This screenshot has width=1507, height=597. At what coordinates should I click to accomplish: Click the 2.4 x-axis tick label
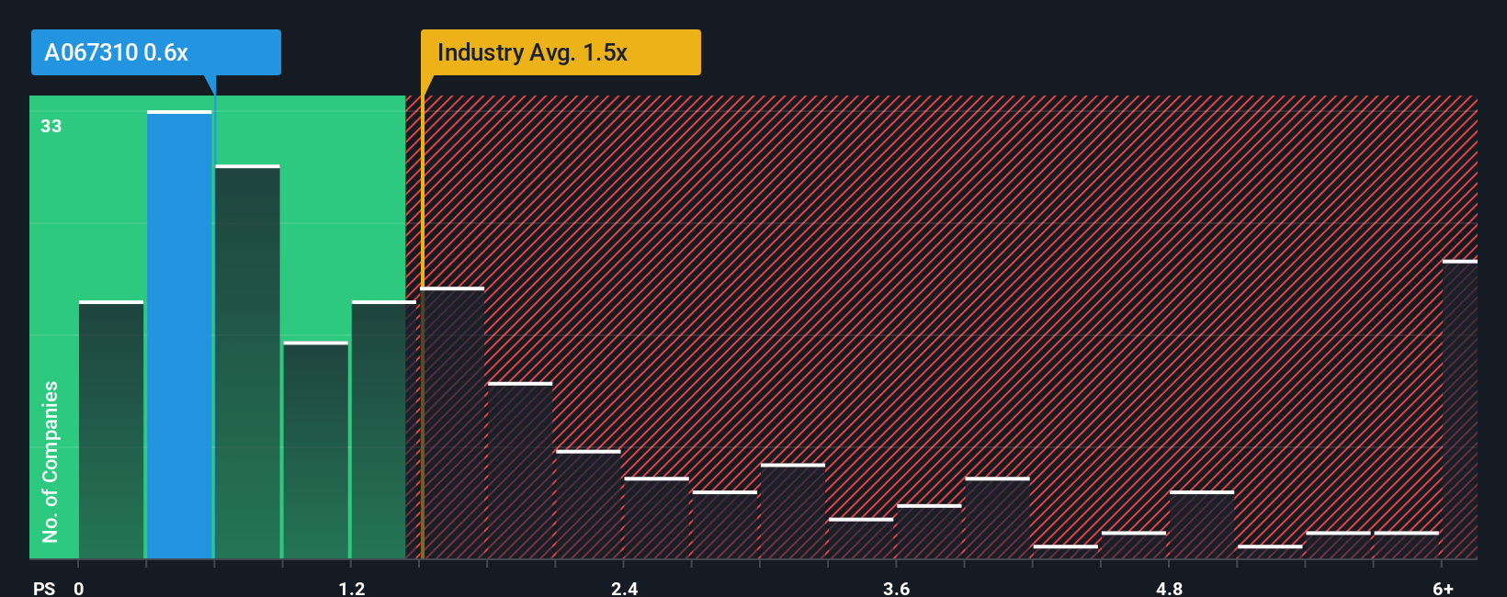coord(624,588)
